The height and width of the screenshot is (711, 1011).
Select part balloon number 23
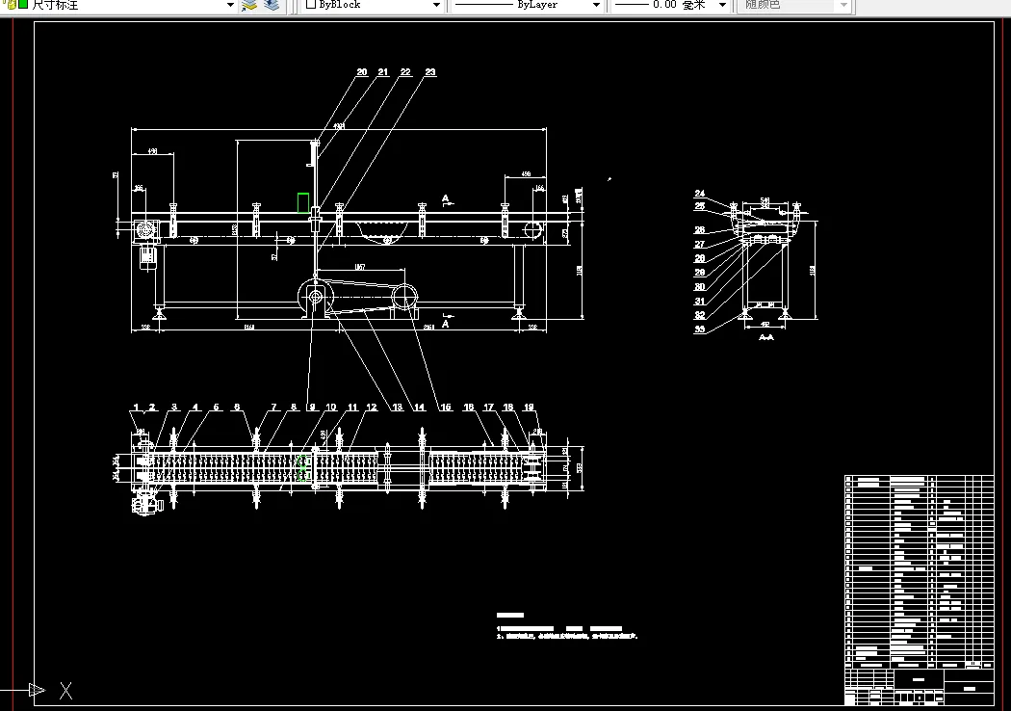(430, 72)
